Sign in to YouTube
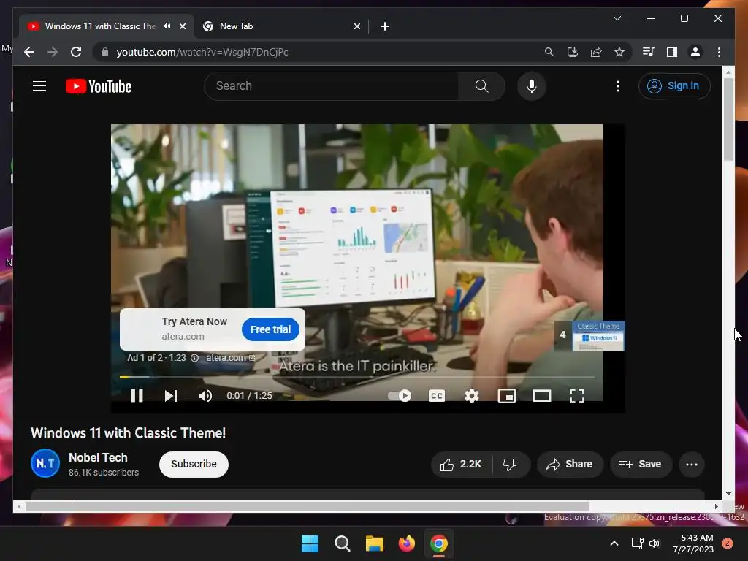The width and height of the screenshot is (748, 561). [674, 86]
